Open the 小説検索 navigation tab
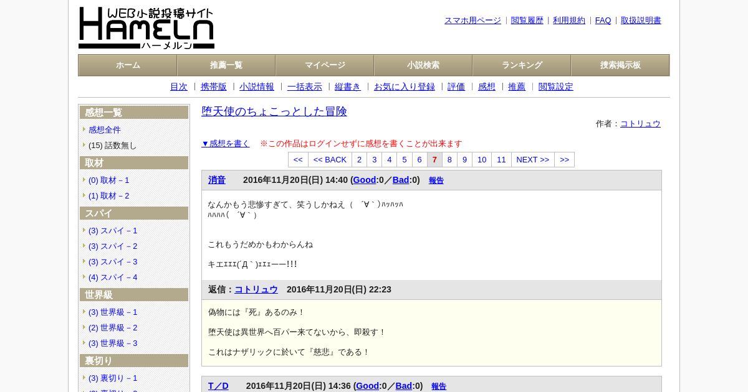748x392 pixels. point(423,65)
